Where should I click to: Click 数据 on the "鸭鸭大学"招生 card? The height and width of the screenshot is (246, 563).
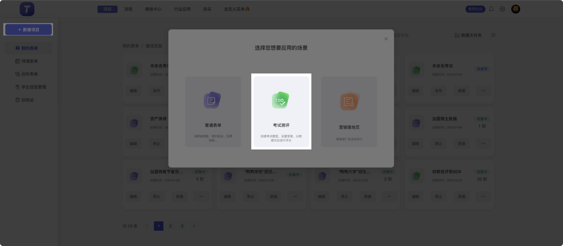[368, 196]
